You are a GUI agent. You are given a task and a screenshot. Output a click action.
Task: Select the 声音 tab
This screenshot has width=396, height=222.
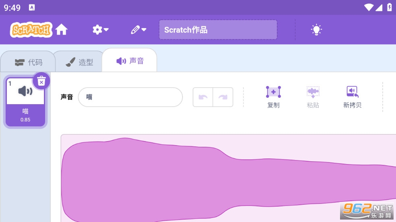[130, 61]
